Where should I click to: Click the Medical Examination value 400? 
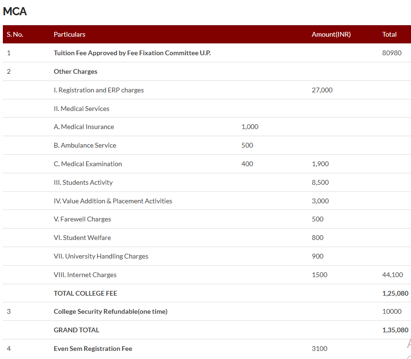click(247, 164)
